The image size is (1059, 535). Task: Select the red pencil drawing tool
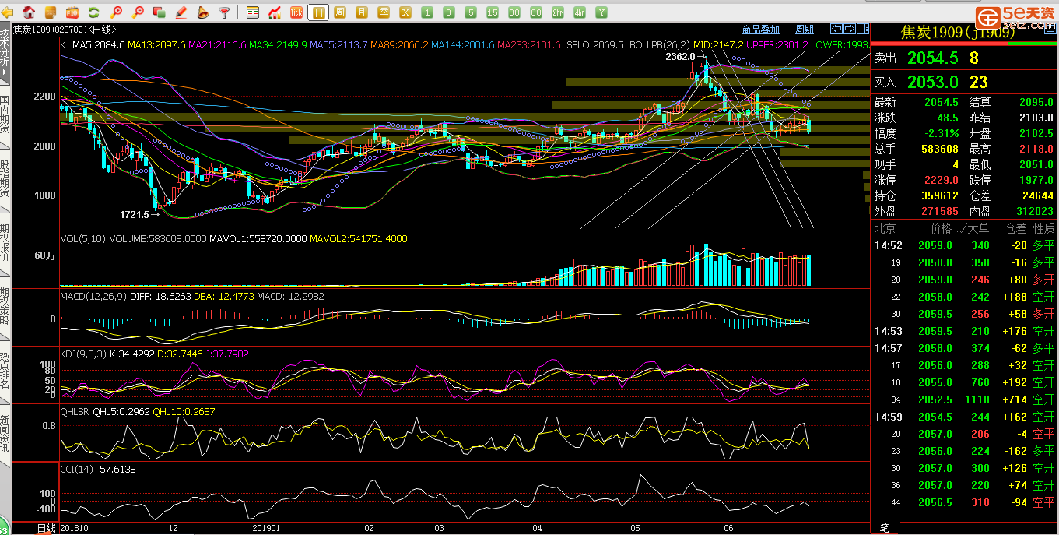pos(181,12)
